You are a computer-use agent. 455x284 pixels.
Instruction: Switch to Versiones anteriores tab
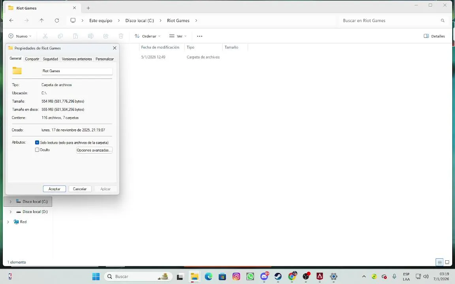point(77,59)
